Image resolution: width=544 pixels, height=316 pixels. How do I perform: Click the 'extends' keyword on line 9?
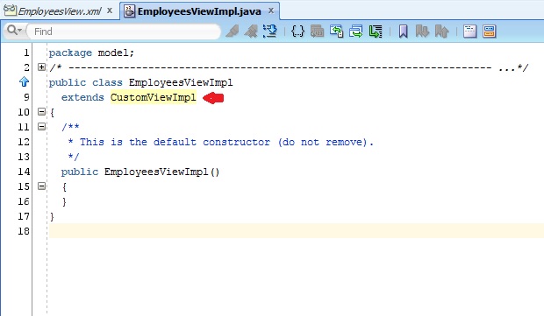[82, 97]
